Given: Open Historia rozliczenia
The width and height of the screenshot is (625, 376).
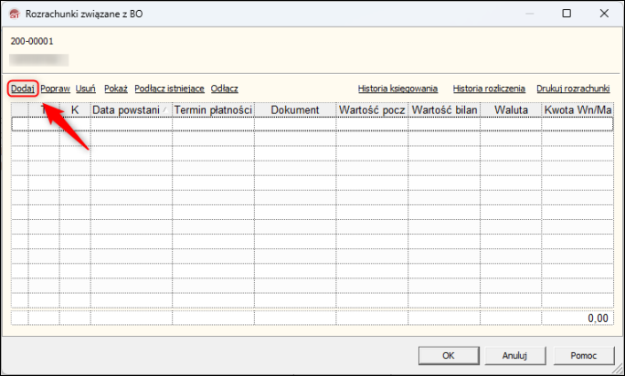Looking at the screenshot, I should (x=489, y=89).
